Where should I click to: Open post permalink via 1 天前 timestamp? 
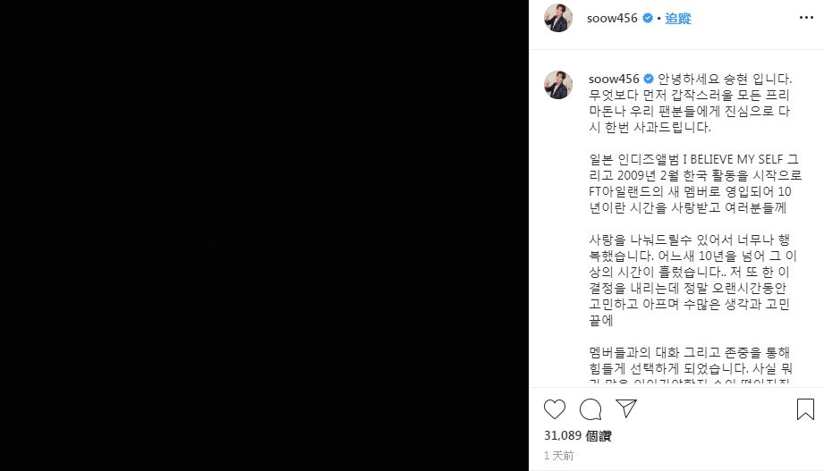point(558,456)
